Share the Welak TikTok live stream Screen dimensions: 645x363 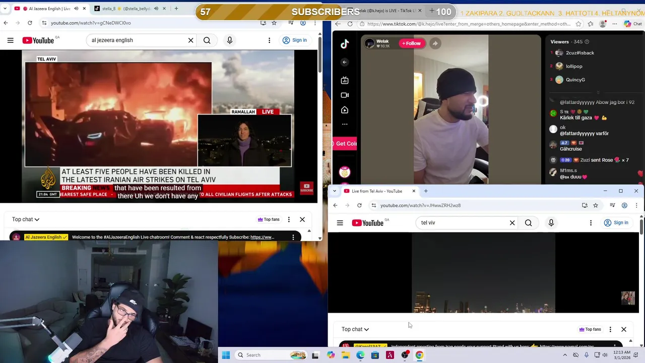pyautogui.click(x=435, y=43)
